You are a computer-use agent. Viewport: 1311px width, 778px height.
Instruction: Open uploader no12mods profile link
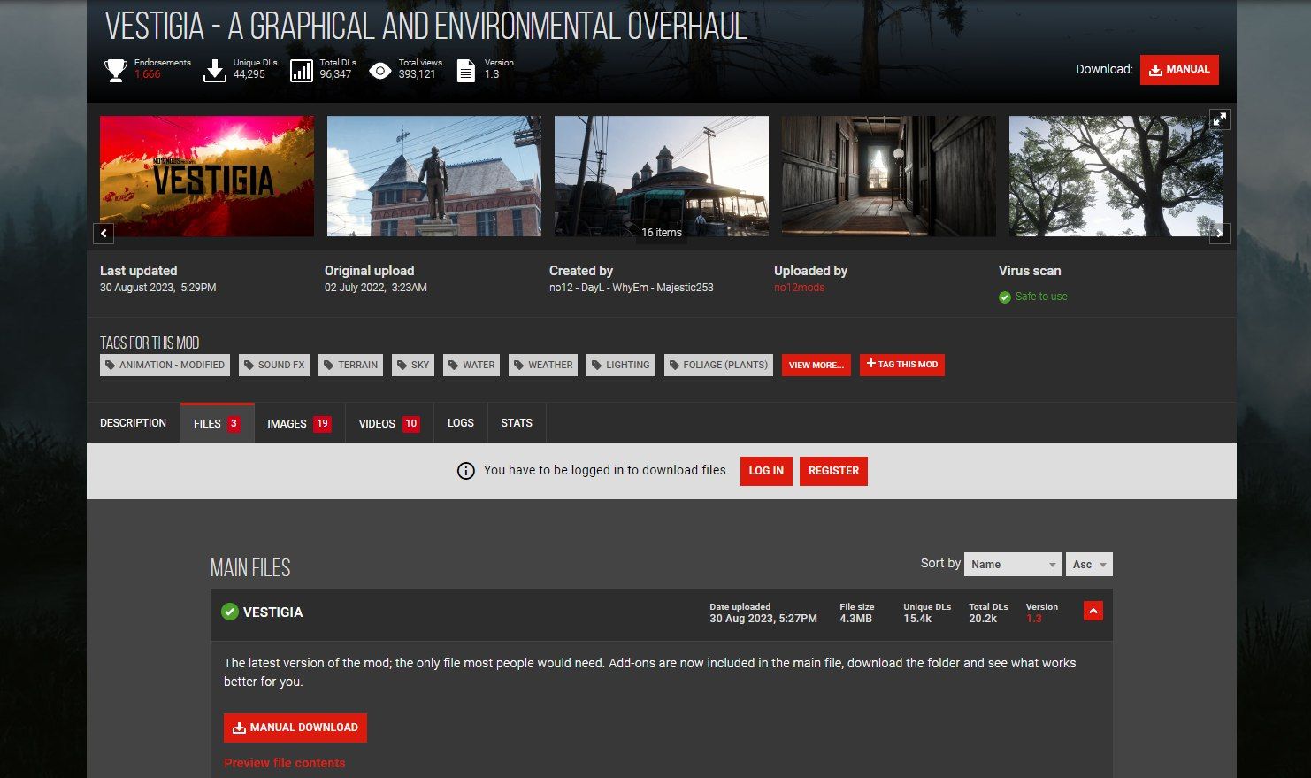tap(799, 288)
